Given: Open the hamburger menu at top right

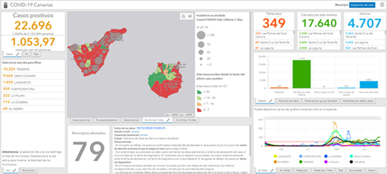Looking at the screenshot, I should tap(382, 5).
